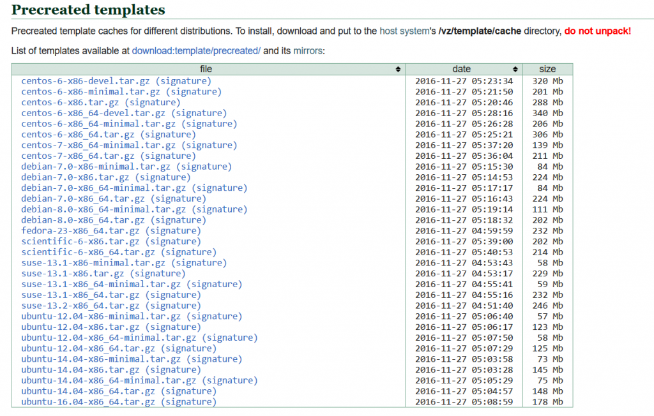Download centos-7-x86_64-minimal.tar.gz
The image size is (654, 416).
coord(98,145)
